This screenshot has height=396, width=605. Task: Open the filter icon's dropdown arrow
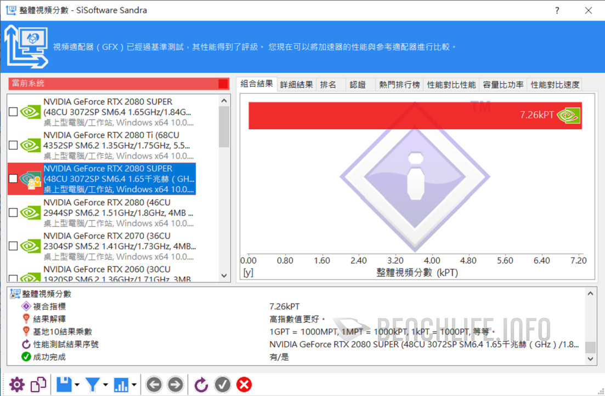point(105,384)
